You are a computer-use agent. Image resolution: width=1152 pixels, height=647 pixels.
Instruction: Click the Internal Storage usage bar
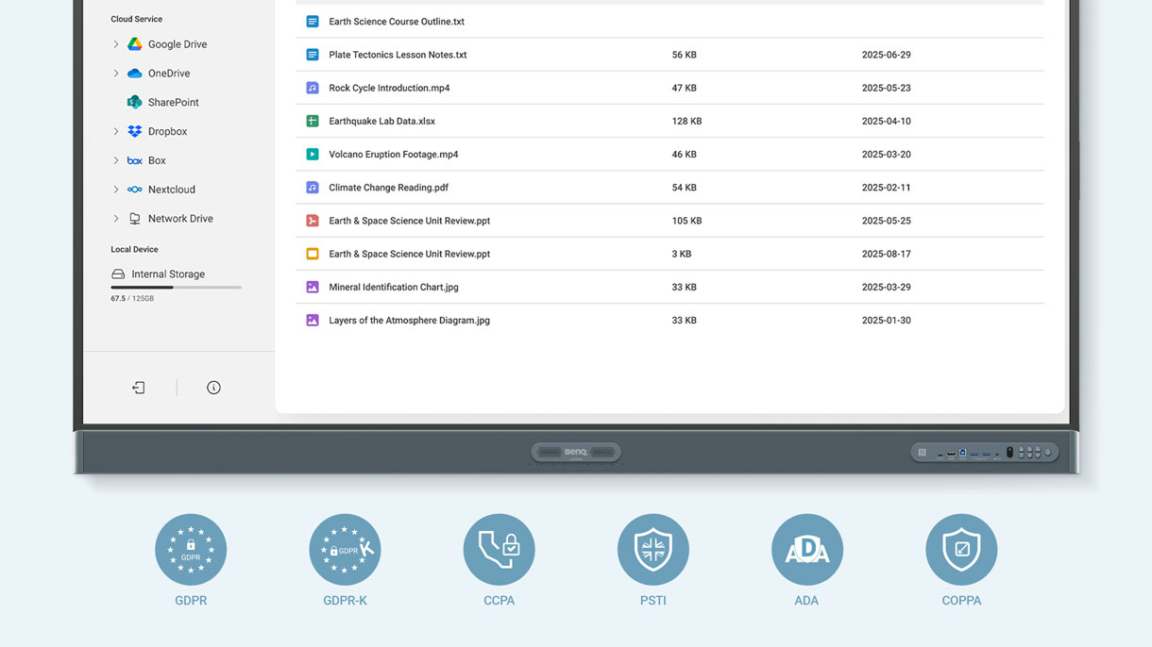[x=176, y=287]
